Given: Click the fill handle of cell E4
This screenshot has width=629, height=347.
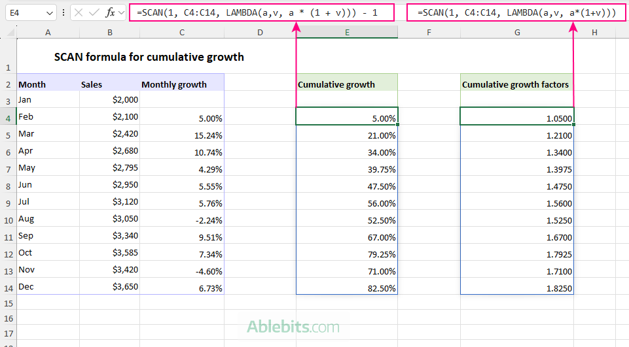Looking at the screenshot, I should (397, 125).
